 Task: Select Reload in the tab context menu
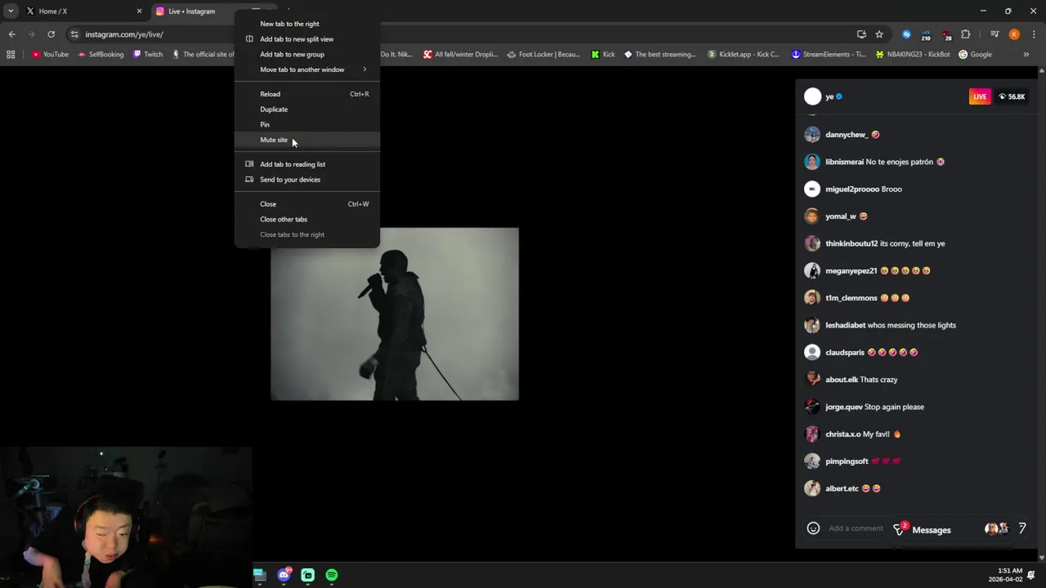[307, 94]
